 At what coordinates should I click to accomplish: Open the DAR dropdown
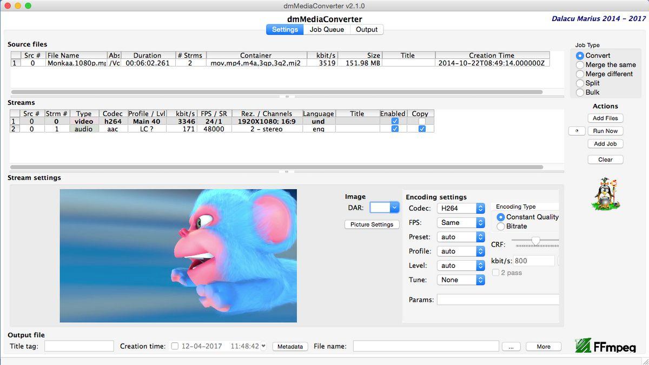tap(385, 208)
